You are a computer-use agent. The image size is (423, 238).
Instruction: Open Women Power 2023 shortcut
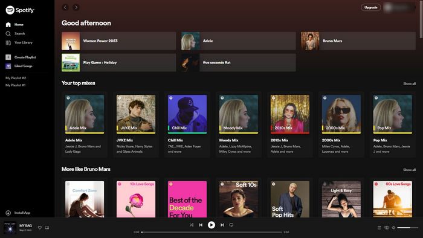click(118, 41)
